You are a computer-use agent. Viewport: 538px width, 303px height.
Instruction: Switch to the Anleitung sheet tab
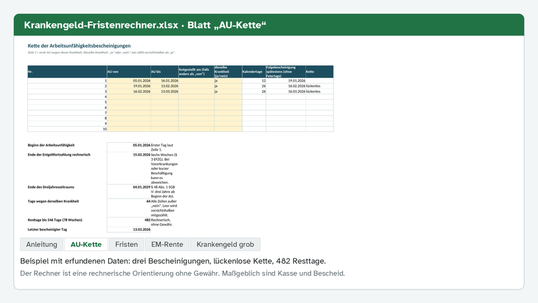(42, 244)
